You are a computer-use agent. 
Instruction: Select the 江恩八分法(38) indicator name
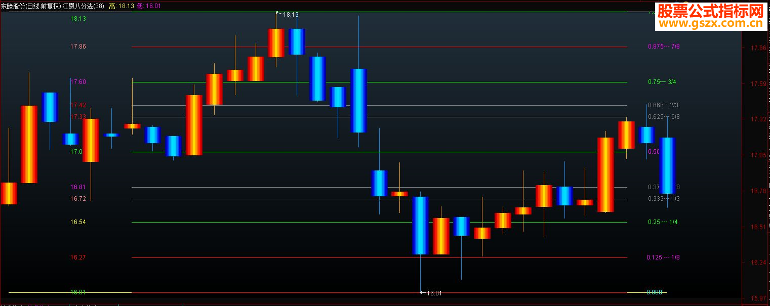click(x=83, y=6)
